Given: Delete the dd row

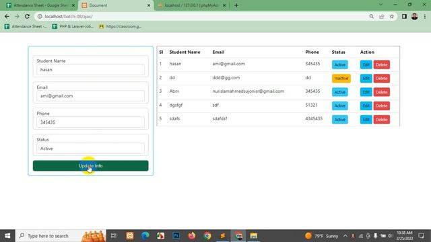Looking at the screenshot, I should (382, 79).
